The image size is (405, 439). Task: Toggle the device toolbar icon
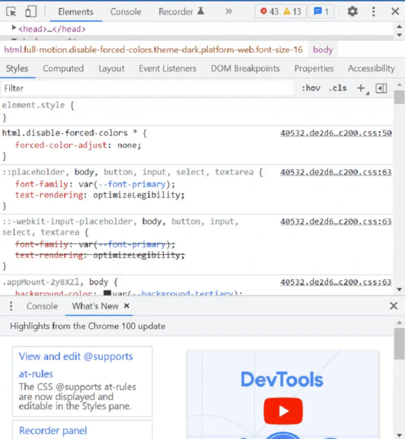31,12
